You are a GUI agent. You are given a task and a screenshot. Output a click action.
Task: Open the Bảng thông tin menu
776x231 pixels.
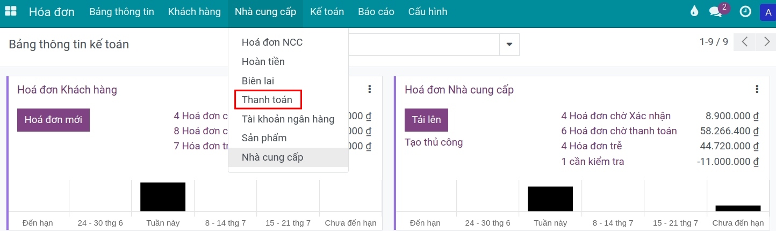click(121, 12)
